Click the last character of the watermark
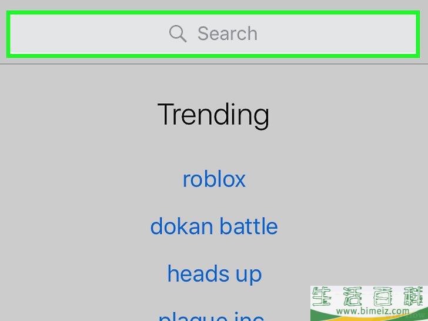428x321 pixels. click(416, 297)
